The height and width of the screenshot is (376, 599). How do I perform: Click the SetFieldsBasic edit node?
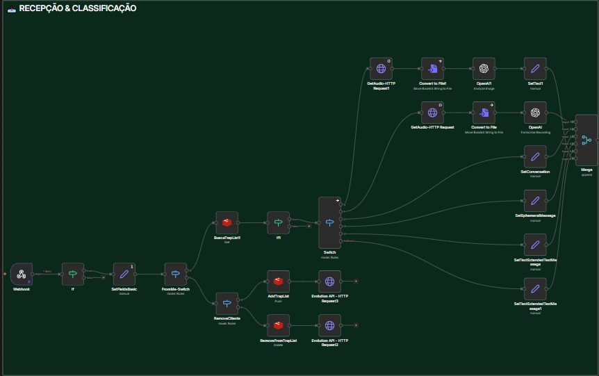tap(124, 274)
